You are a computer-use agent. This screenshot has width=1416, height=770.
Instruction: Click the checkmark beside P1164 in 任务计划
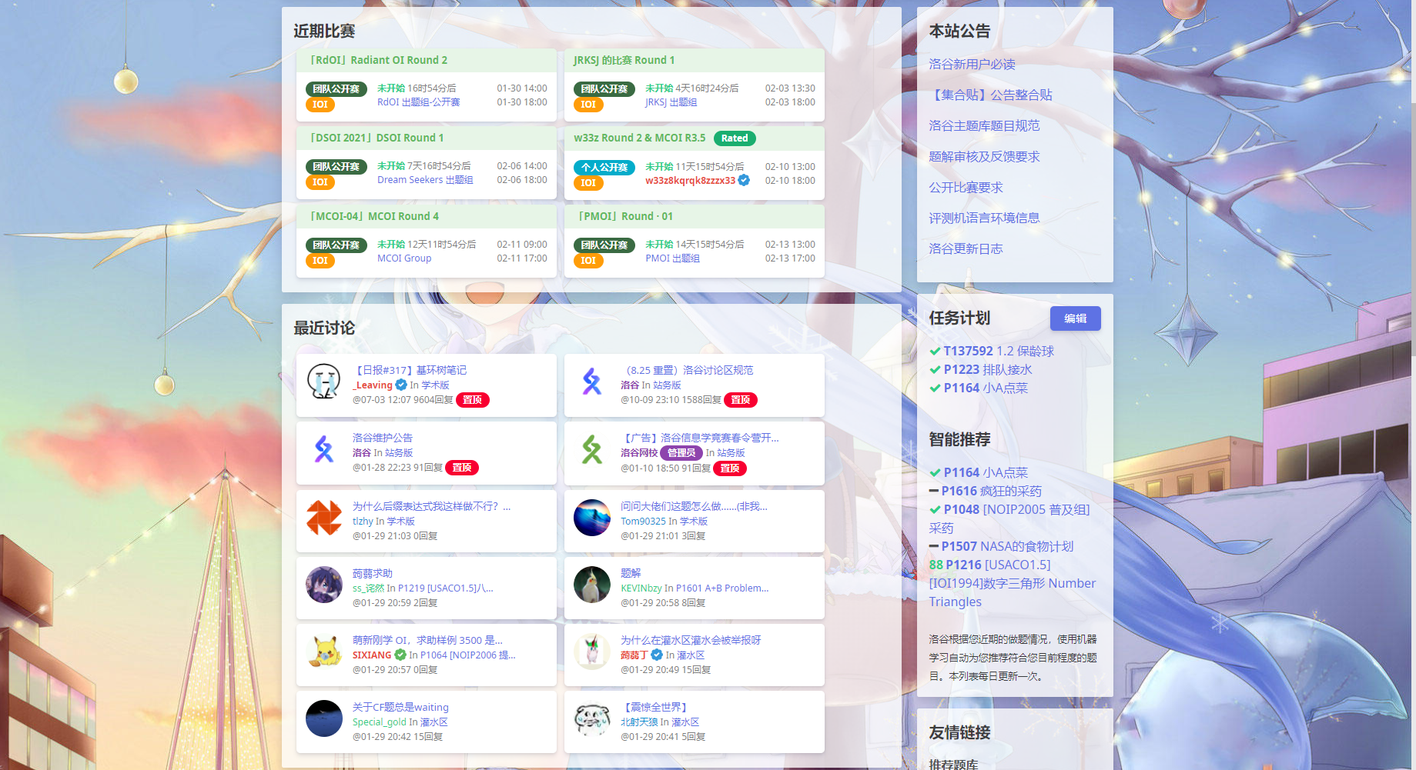[935, 388]
